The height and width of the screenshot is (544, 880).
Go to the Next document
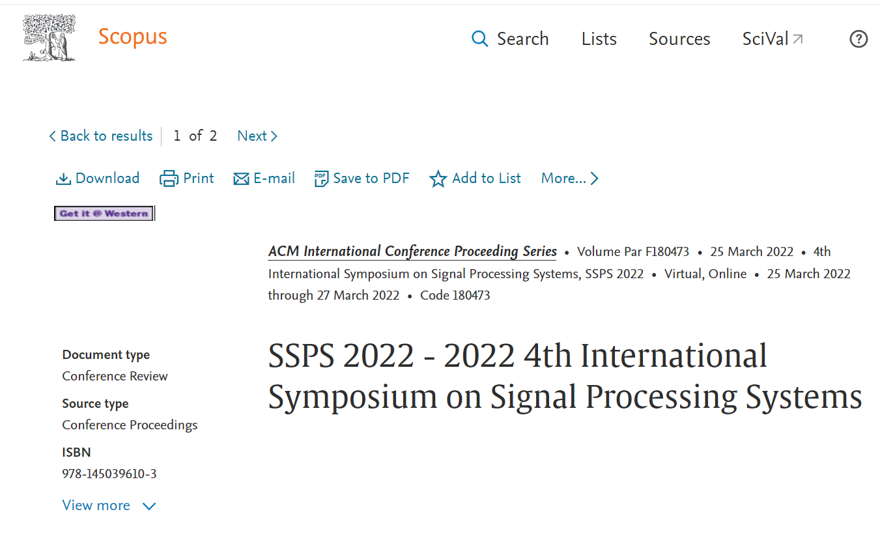pyautogui.click(x=257, y=136)
